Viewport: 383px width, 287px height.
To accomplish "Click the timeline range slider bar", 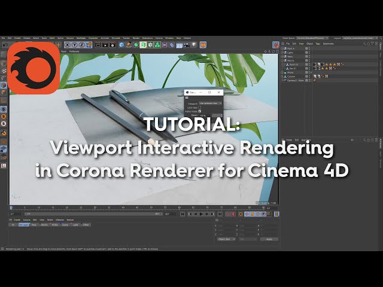I will tap(93, 214).
